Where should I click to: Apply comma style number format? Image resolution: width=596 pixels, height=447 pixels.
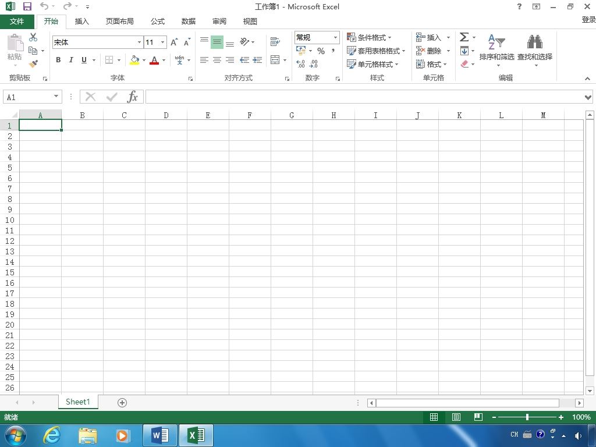pyautogui.click(x=333, y=51)
